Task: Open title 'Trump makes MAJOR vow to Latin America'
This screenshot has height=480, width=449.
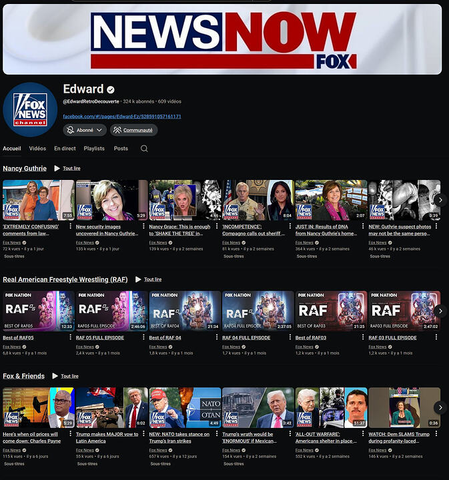Action: [x=107, y=437]
